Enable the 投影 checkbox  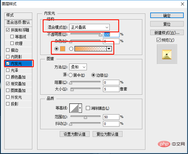click(x=8, y=104)
